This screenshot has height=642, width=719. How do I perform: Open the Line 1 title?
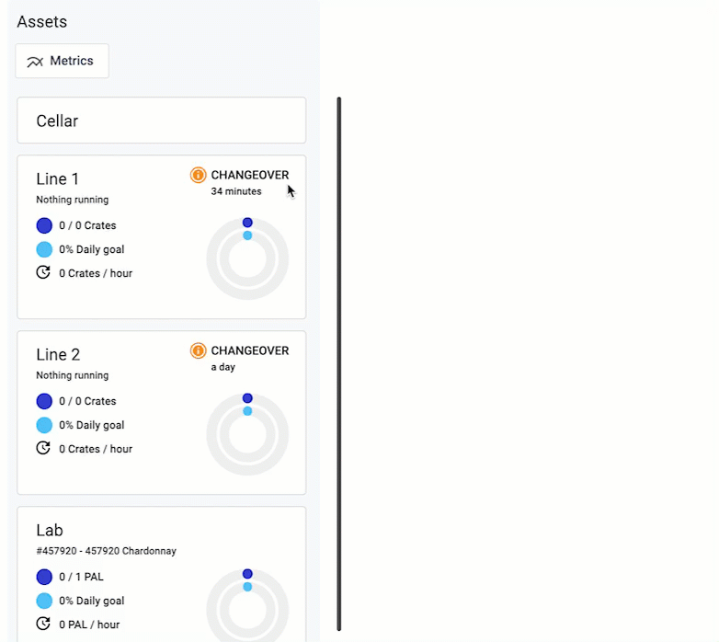click(x=58, y=178)
